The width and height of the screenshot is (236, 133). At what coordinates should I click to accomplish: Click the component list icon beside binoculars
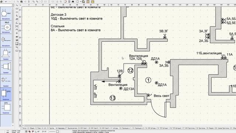tap(69, 1)
